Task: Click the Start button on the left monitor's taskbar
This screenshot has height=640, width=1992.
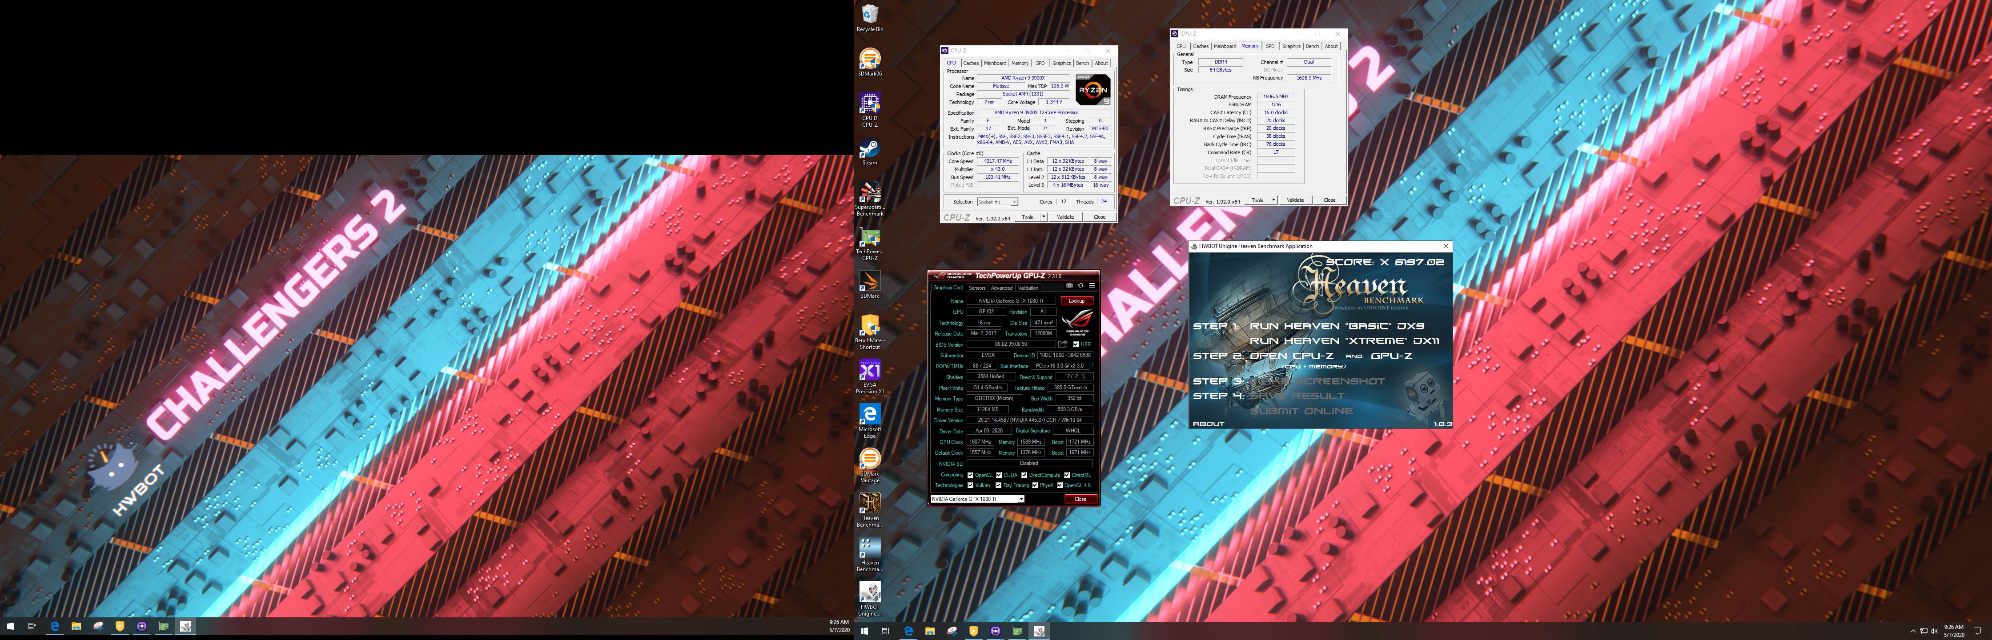Action: point(11,626)
